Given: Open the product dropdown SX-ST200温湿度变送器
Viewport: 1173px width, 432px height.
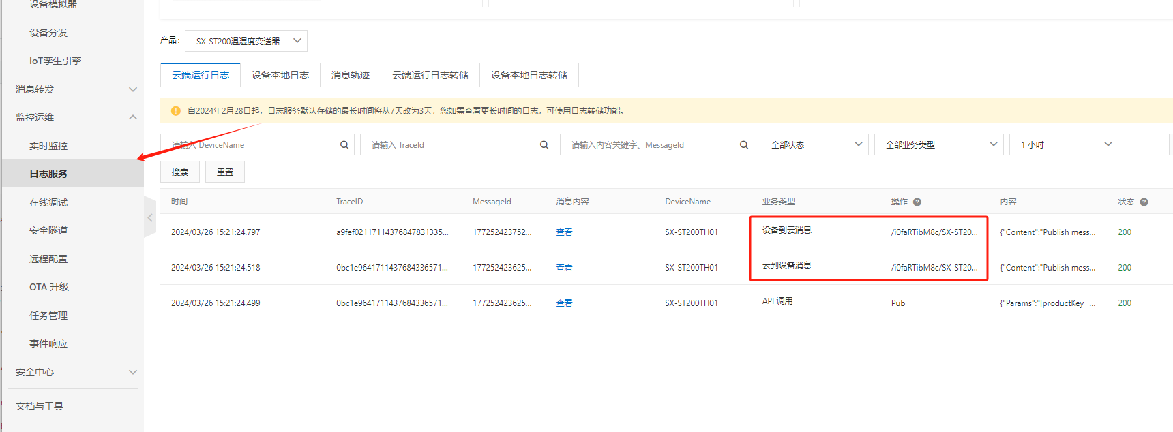Looking at the screenshot, I should pos(246,41).
